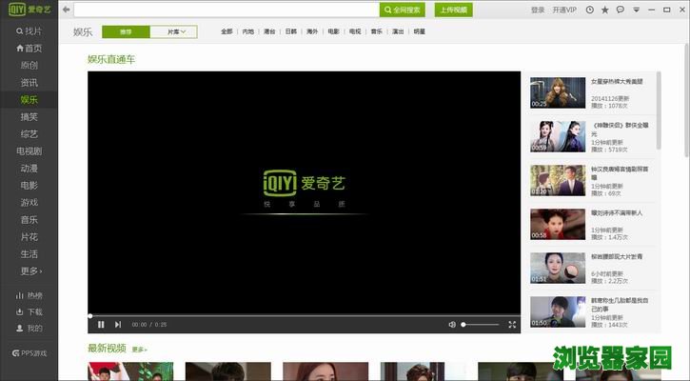This screenshot has height=381, width=690.
Task: Click the back arrow beside the search box
Action: point(65,10)
